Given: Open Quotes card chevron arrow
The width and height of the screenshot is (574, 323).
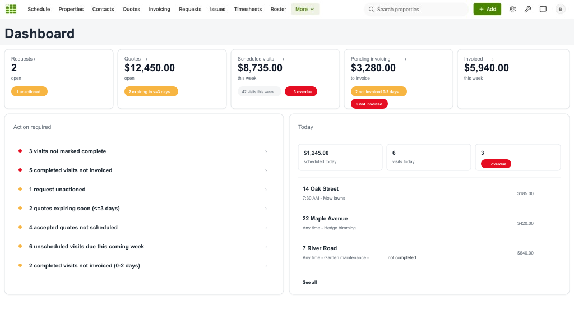Looking at the screenshot, I should click(146, 59).
